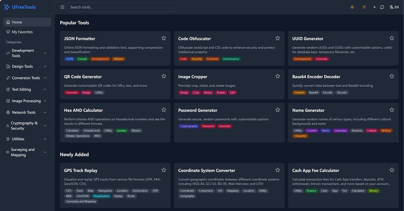Click the Validate tag on JSON Formatter
This screenshot has width=404, height=211.
coord(119,59)
